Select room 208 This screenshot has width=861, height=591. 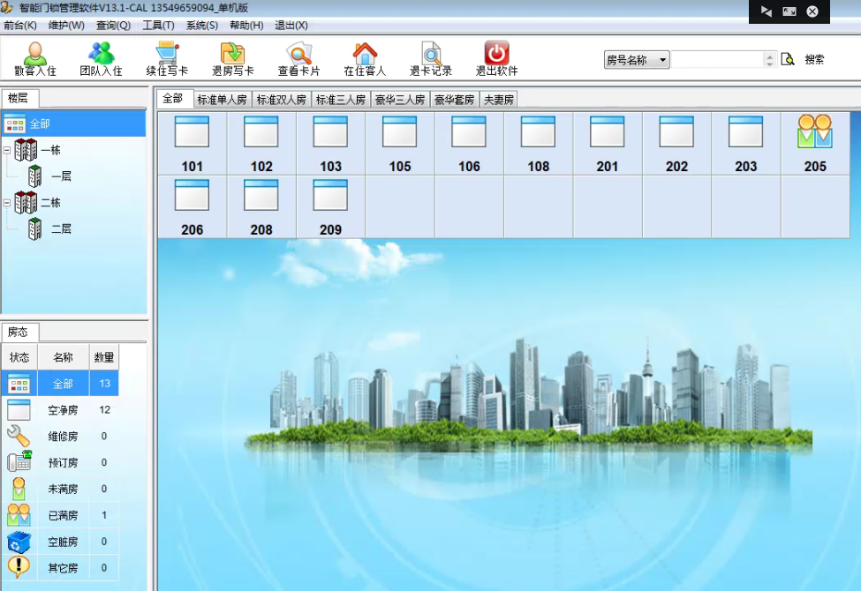coord(261,207)
